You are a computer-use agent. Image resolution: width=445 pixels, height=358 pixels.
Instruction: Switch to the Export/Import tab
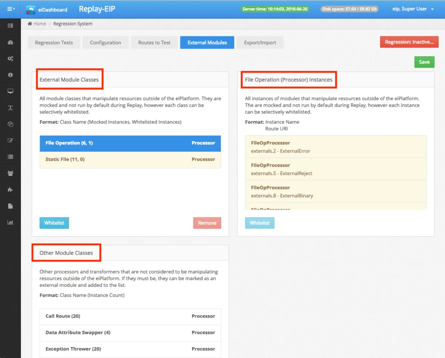pos(260,43)
